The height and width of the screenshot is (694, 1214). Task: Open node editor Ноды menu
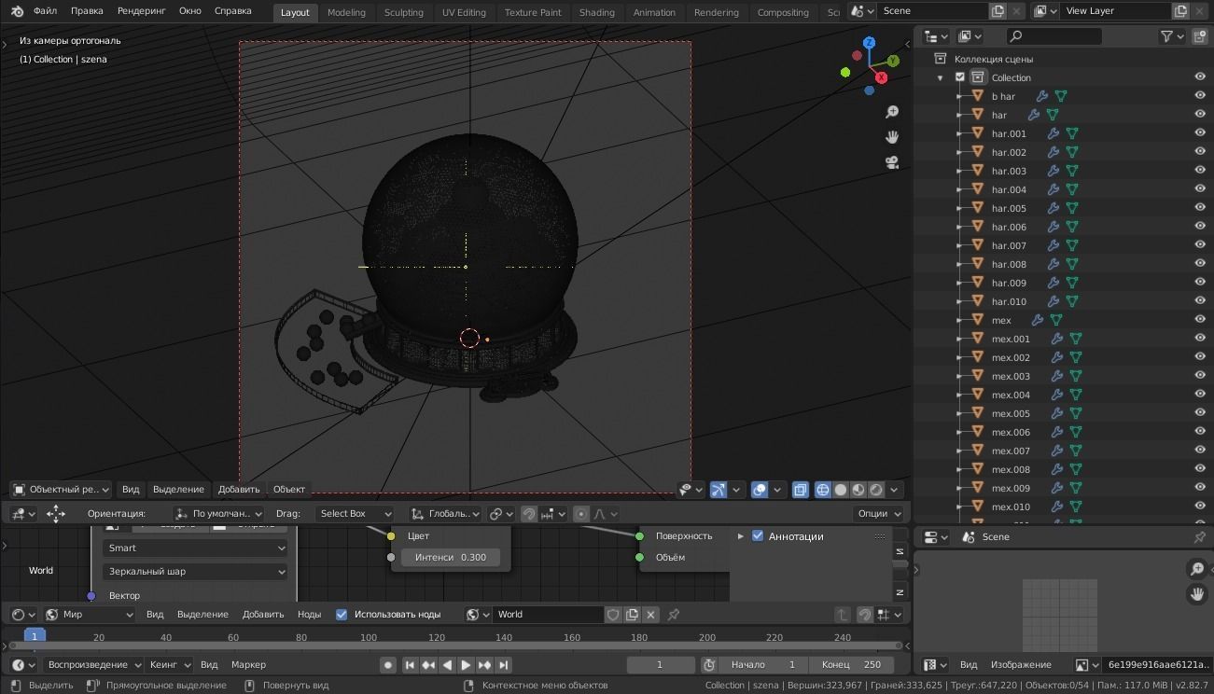pyautogui.click(x=309, y=615)
